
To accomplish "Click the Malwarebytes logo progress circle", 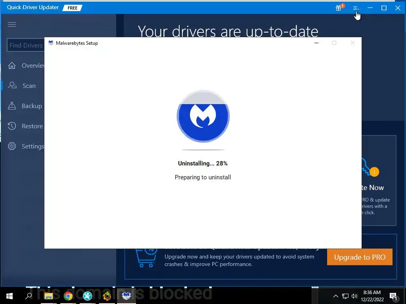I will coord(203,116).
